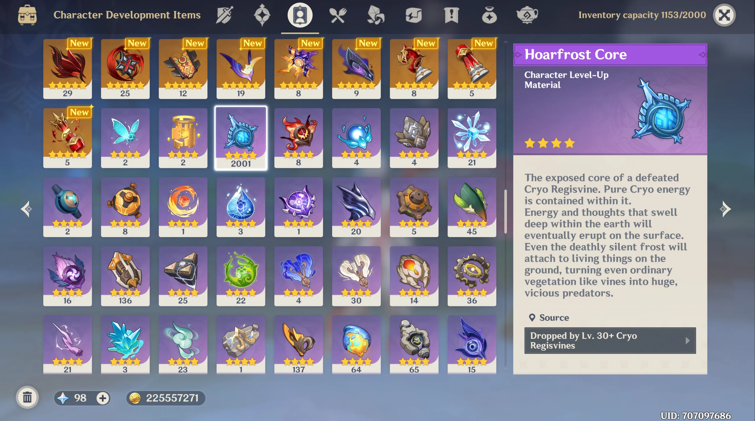Open the Furnishings teapot tab
This screenshot has height=421, width=755.
click(527, 15)
